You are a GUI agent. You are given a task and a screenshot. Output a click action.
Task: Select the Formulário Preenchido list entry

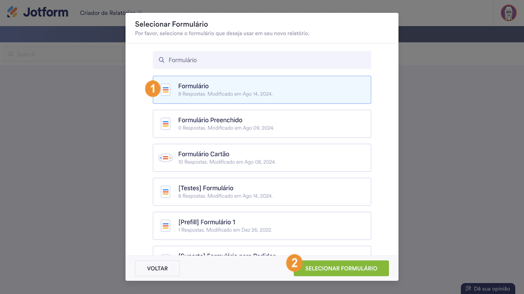(262, 124)
